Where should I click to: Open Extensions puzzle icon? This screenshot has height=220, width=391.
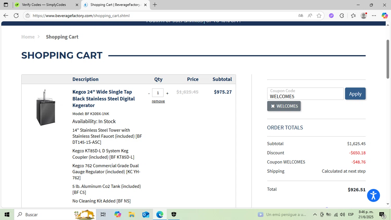point(342,16)
